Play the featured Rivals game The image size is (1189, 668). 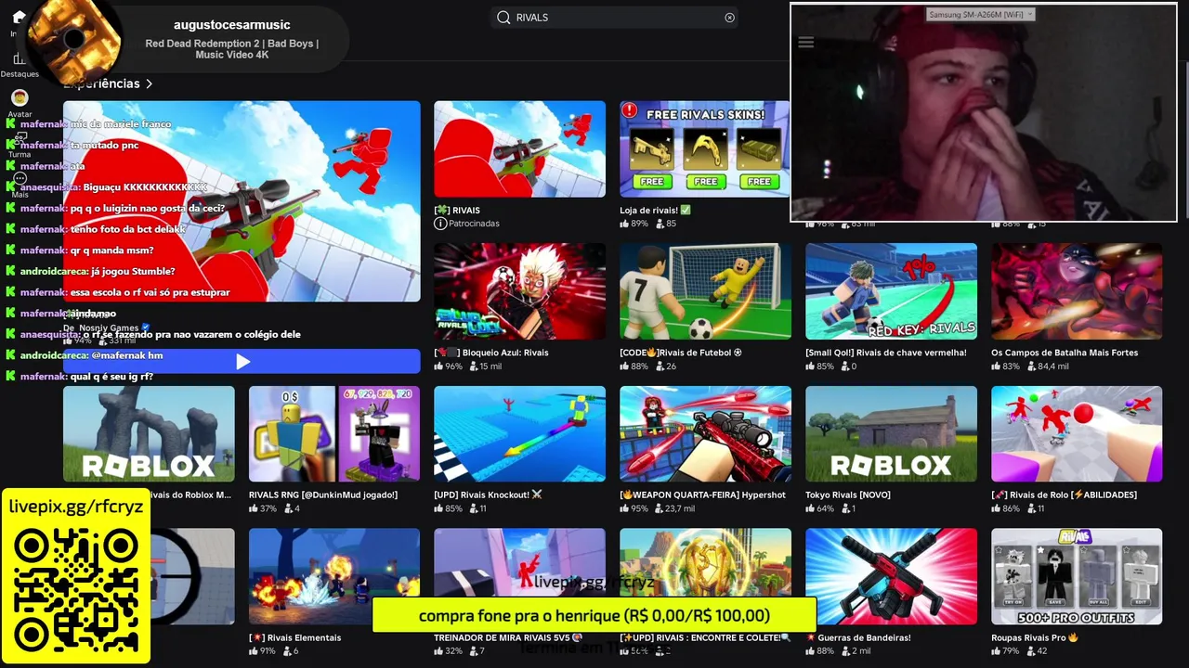tap(242, 362)
